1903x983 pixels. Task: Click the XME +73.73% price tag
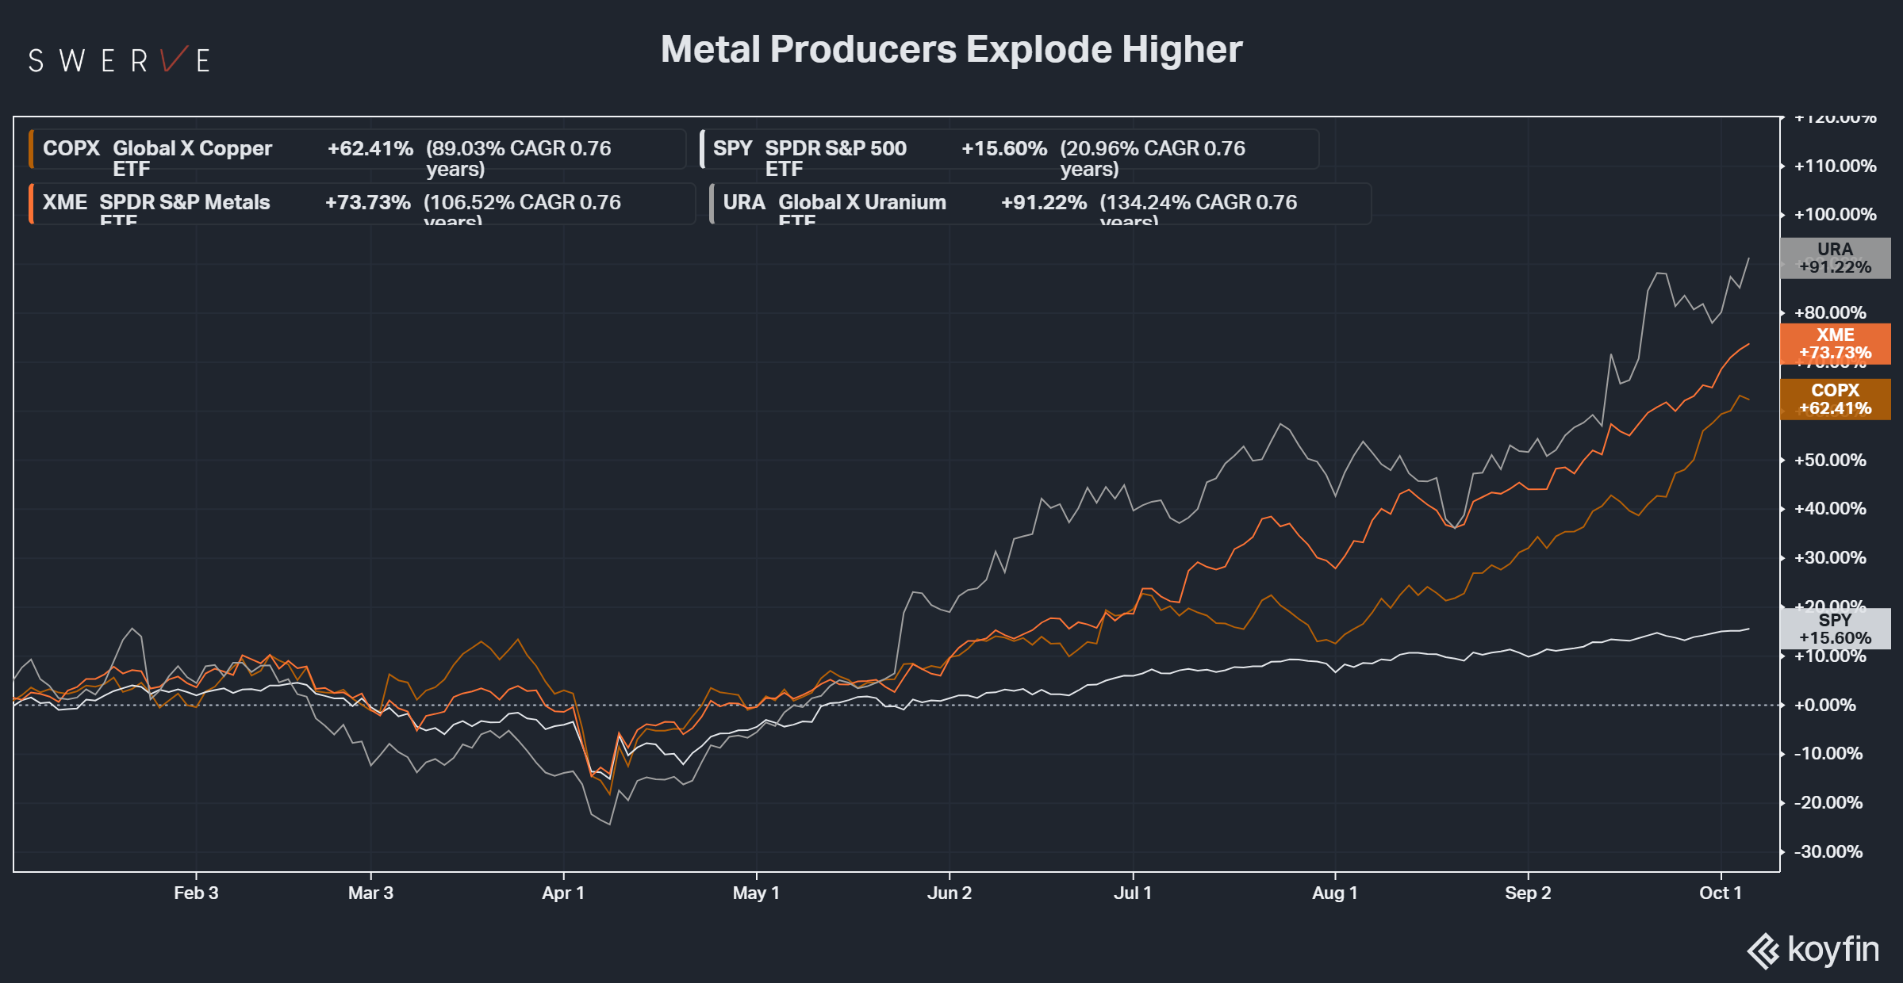click(x=1835, y=344)
